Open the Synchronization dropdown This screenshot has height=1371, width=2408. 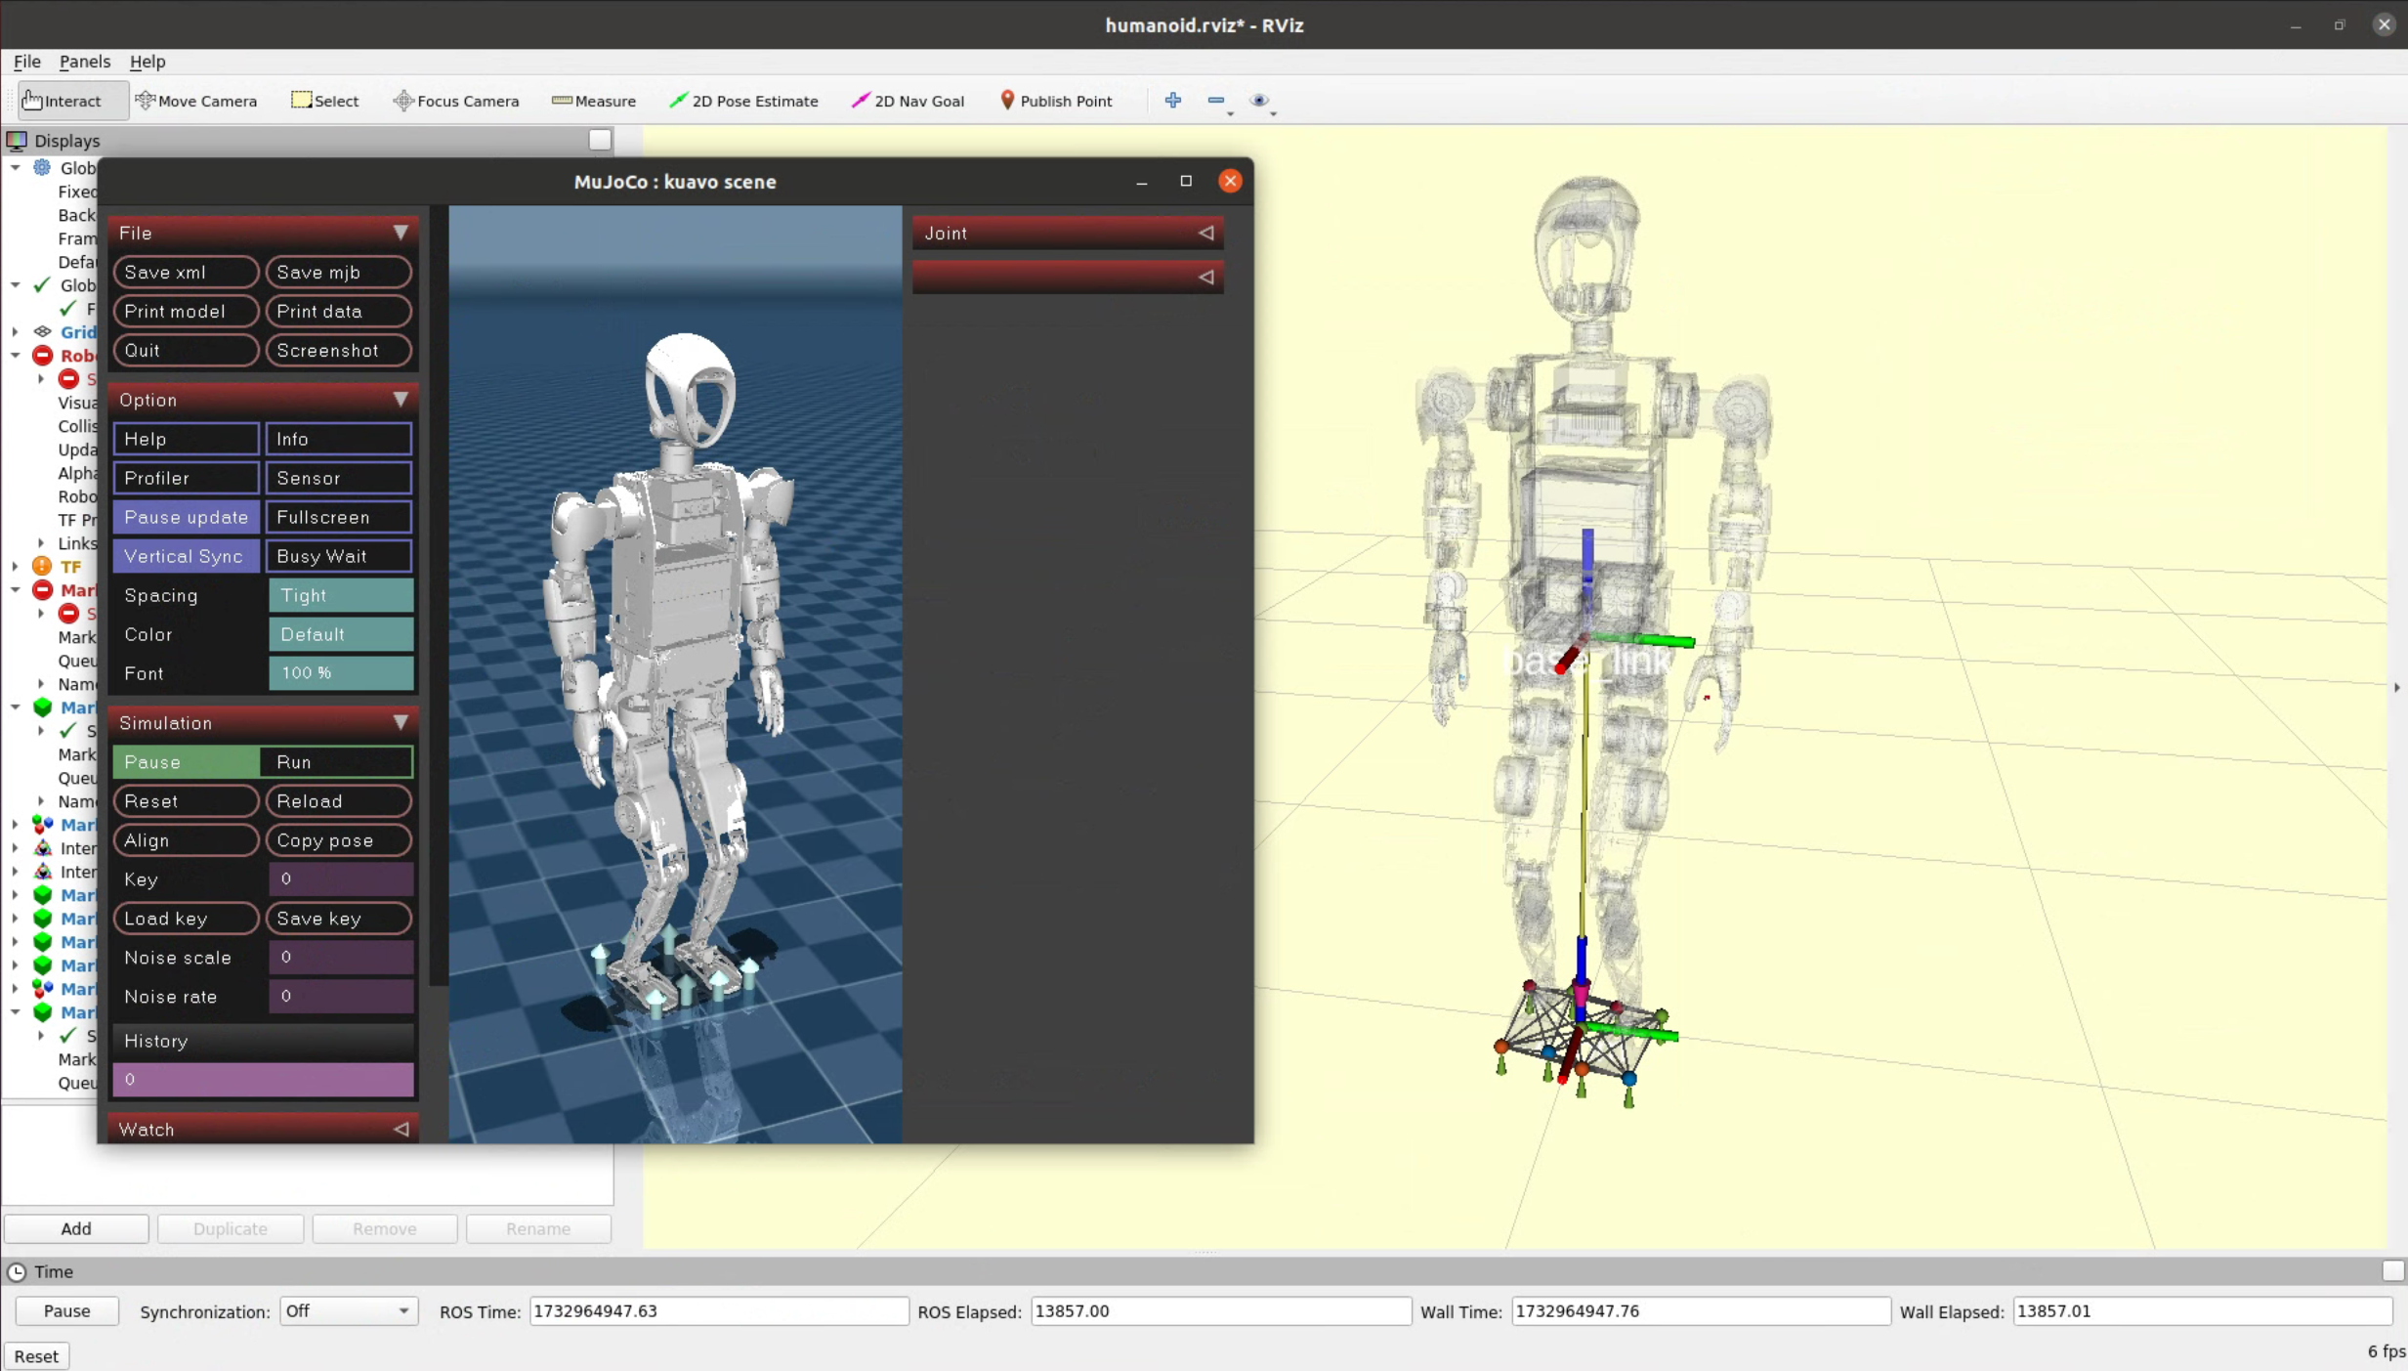pyautogui.click(x=348, y=1311)
